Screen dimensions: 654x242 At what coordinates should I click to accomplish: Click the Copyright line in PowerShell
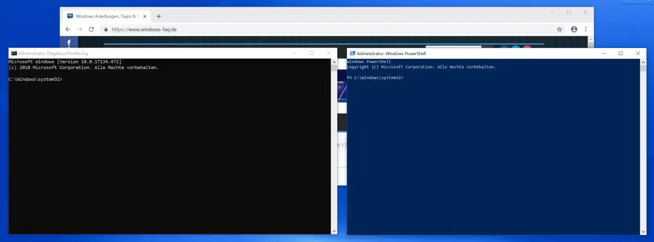(422, 66)
